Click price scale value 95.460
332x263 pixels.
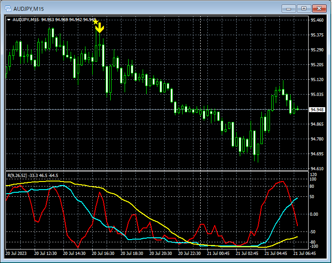pyautogui.click(x=317, y=20)
